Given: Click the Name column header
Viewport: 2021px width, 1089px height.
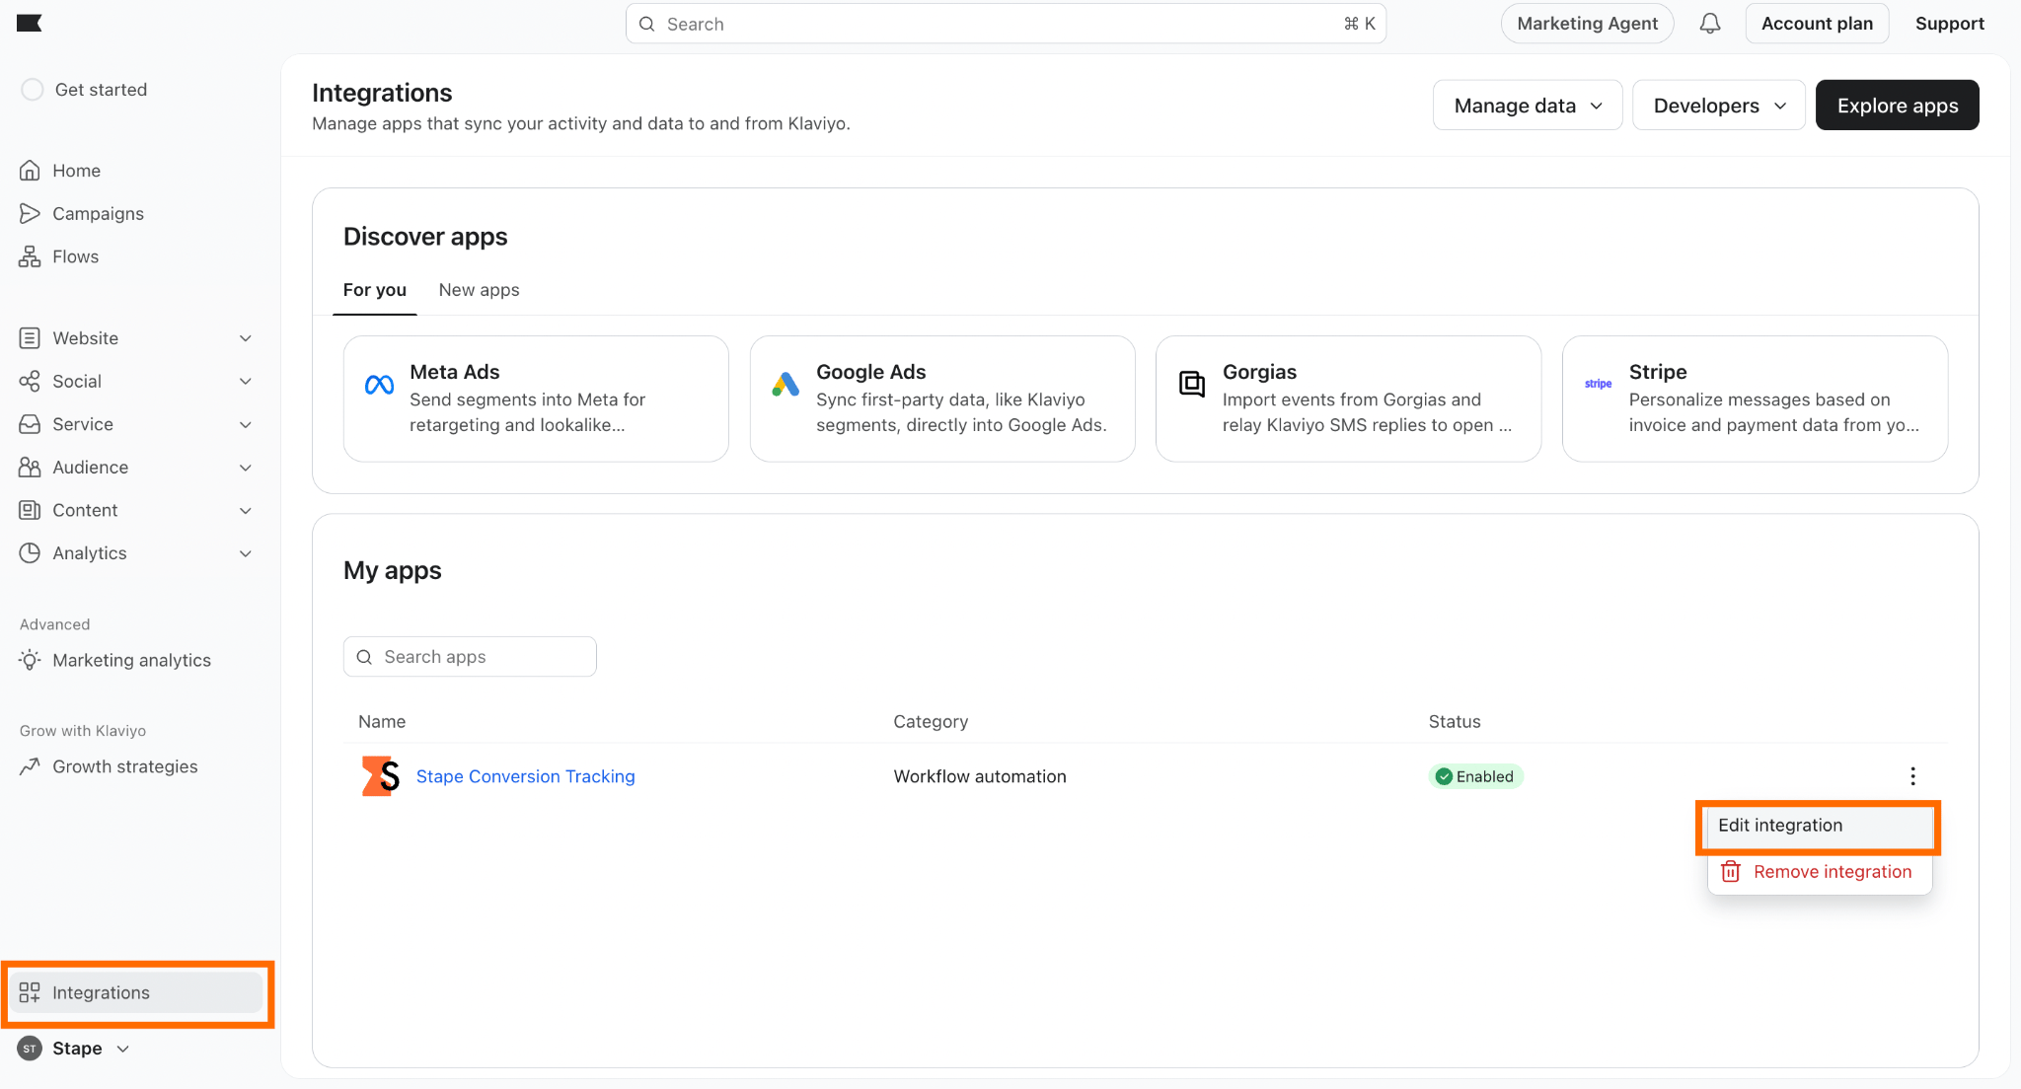Looking at the screenshot, I should (382, 722).
